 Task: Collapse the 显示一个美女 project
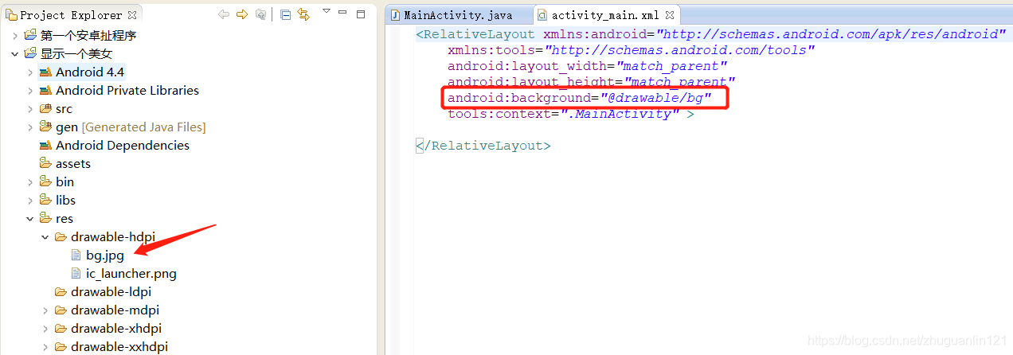click(14, 53)
